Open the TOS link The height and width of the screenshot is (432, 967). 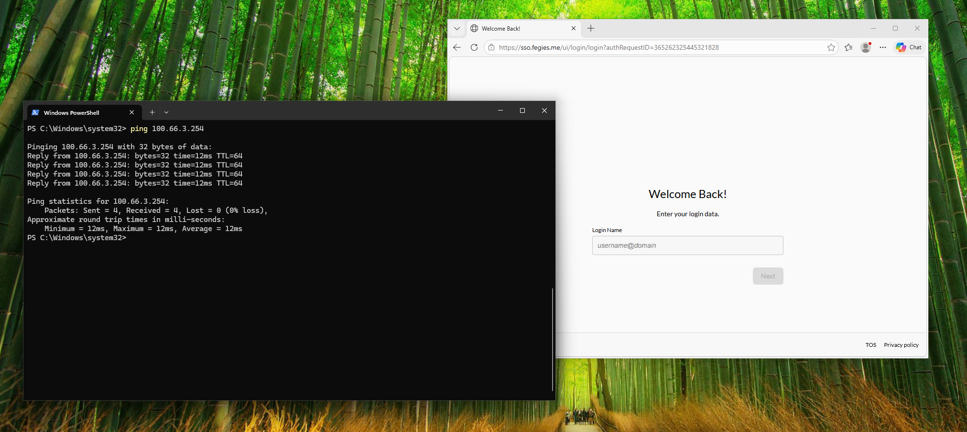point(870,344)
